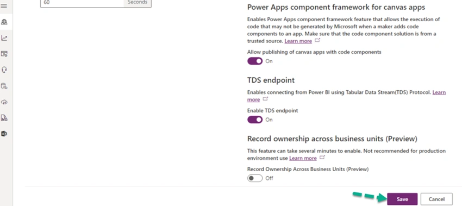Click the 'Enable TDS endpoint' label
Image resolution: width=462 pixels, height=206 pixels.
pyautogui.click(x=272, y=110)
